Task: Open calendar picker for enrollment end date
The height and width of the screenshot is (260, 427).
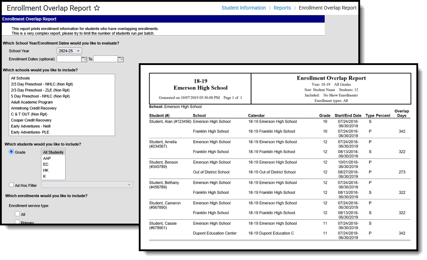Action: (x=121, y=59)
